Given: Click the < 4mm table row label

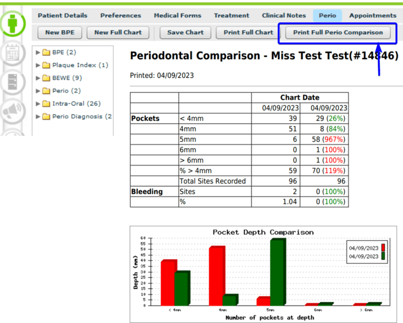Looking at the screenshot, I should coord(191,118).
